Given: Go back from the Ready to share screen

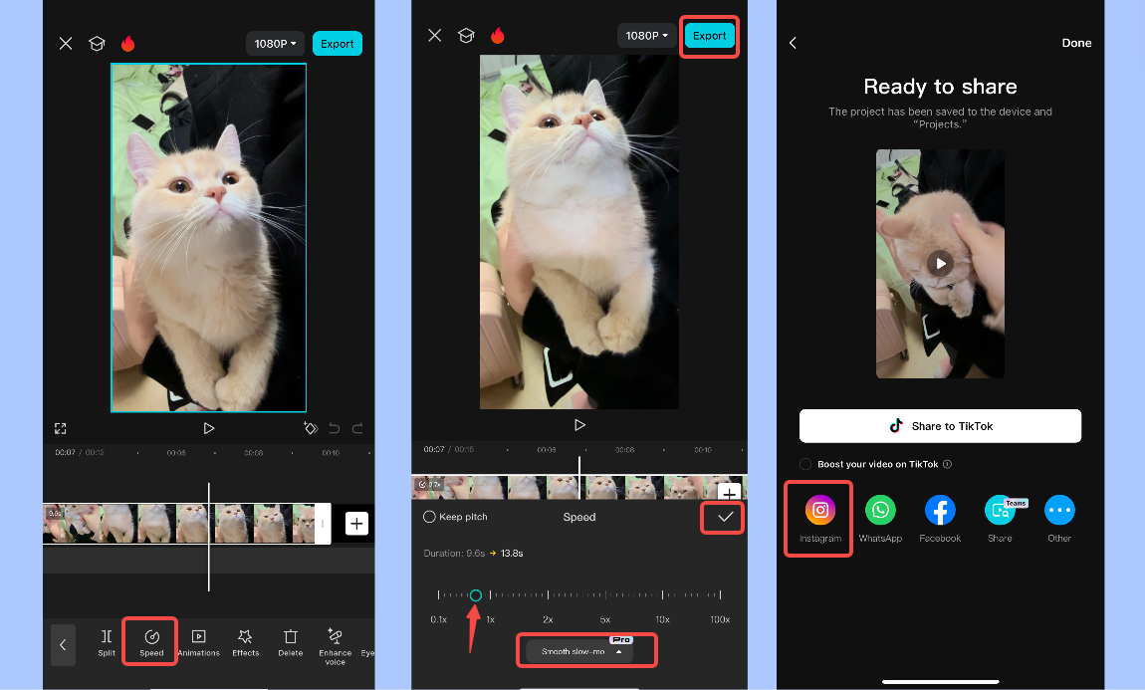Looking at the screenshot, I should point(793,43).
